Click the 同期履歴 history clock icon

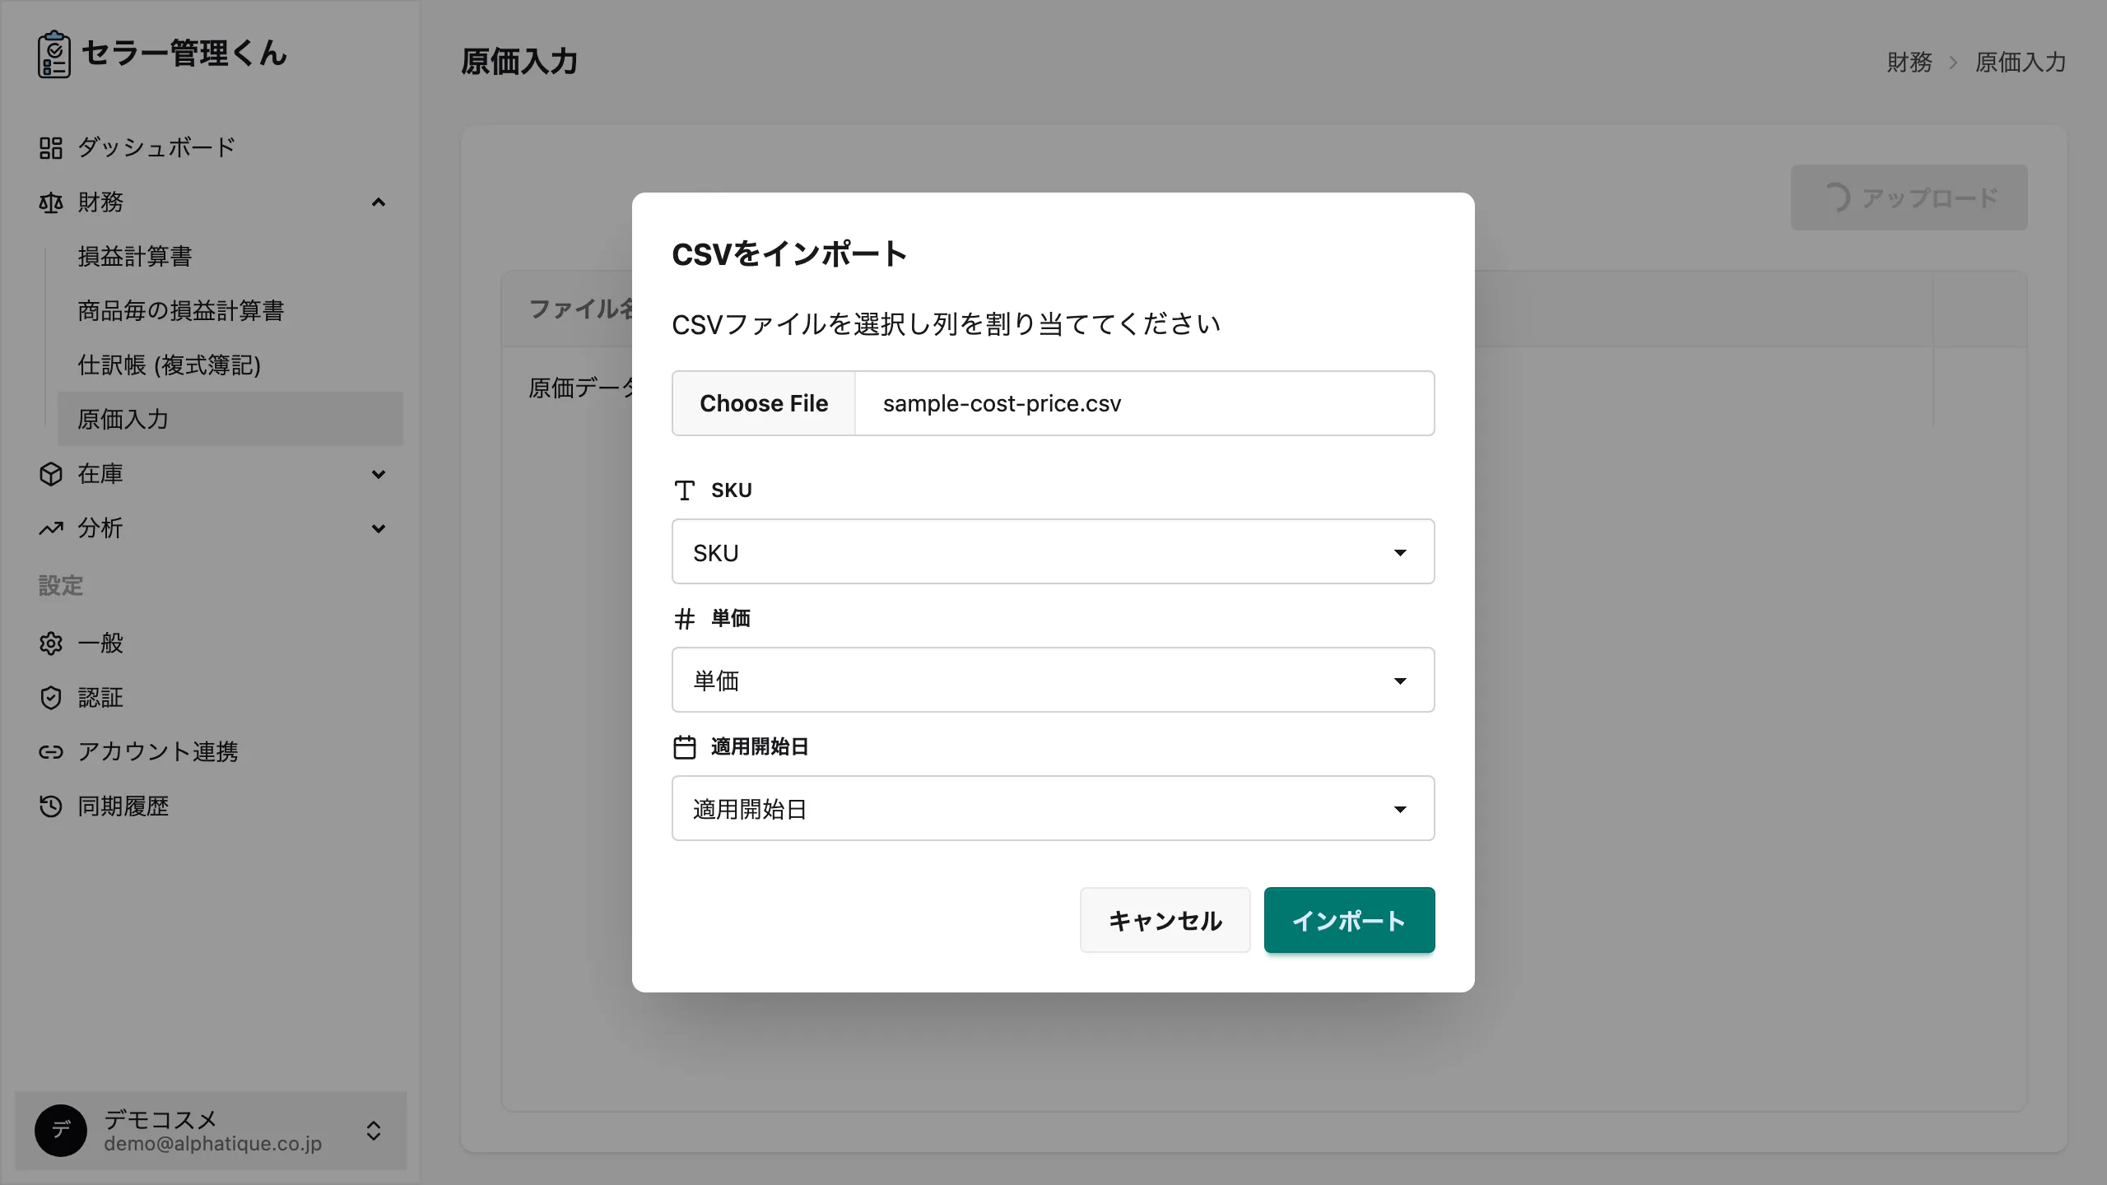(x=51, y=806)
